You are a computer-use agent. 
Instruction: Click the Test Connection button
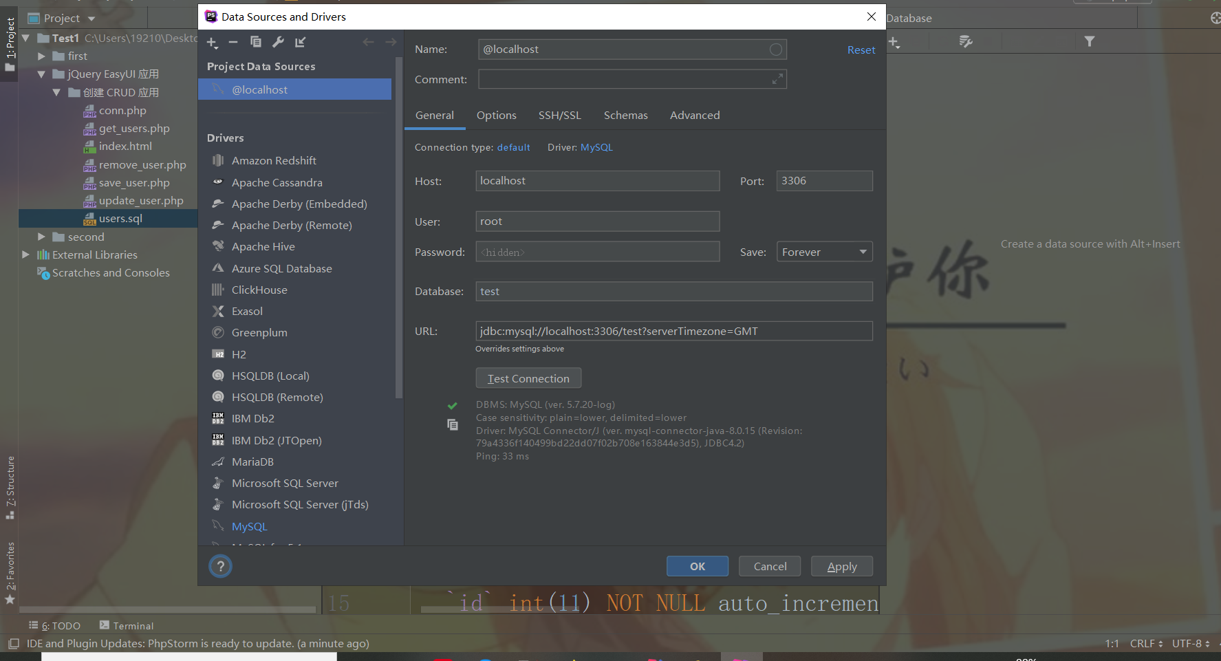point(528,378)
